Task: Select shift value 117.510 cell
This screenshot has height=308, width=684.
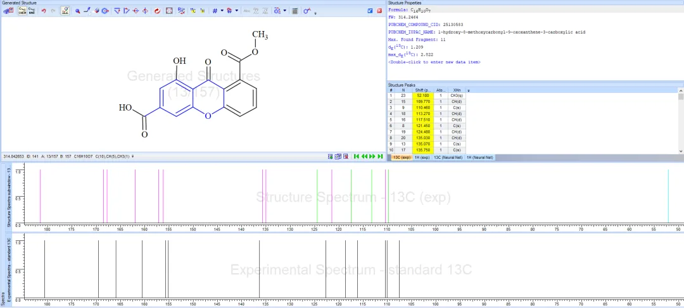Action: coord(422,120)
